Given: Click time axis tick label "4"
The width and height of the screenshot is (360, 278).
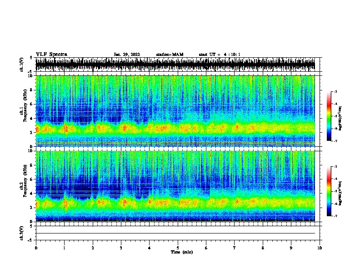Looking at the screenshot, I should [150, 248].
